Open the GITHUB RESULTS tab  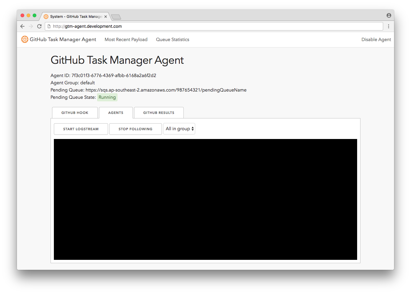(x=159, y=112)
